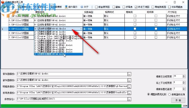Pick GB-A1(纵向).drwdot template option

pos(59,45)
